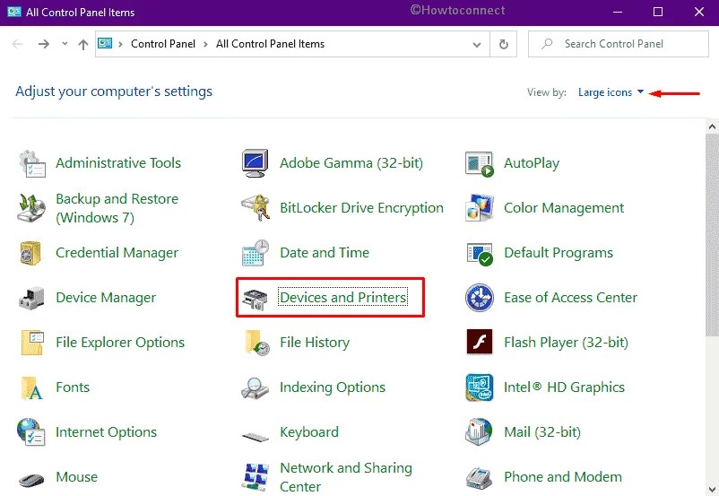This screenshot has height=496, width=719.
Task: Click All Control Panel Items breadcrumb
Action: click(270, 44)
